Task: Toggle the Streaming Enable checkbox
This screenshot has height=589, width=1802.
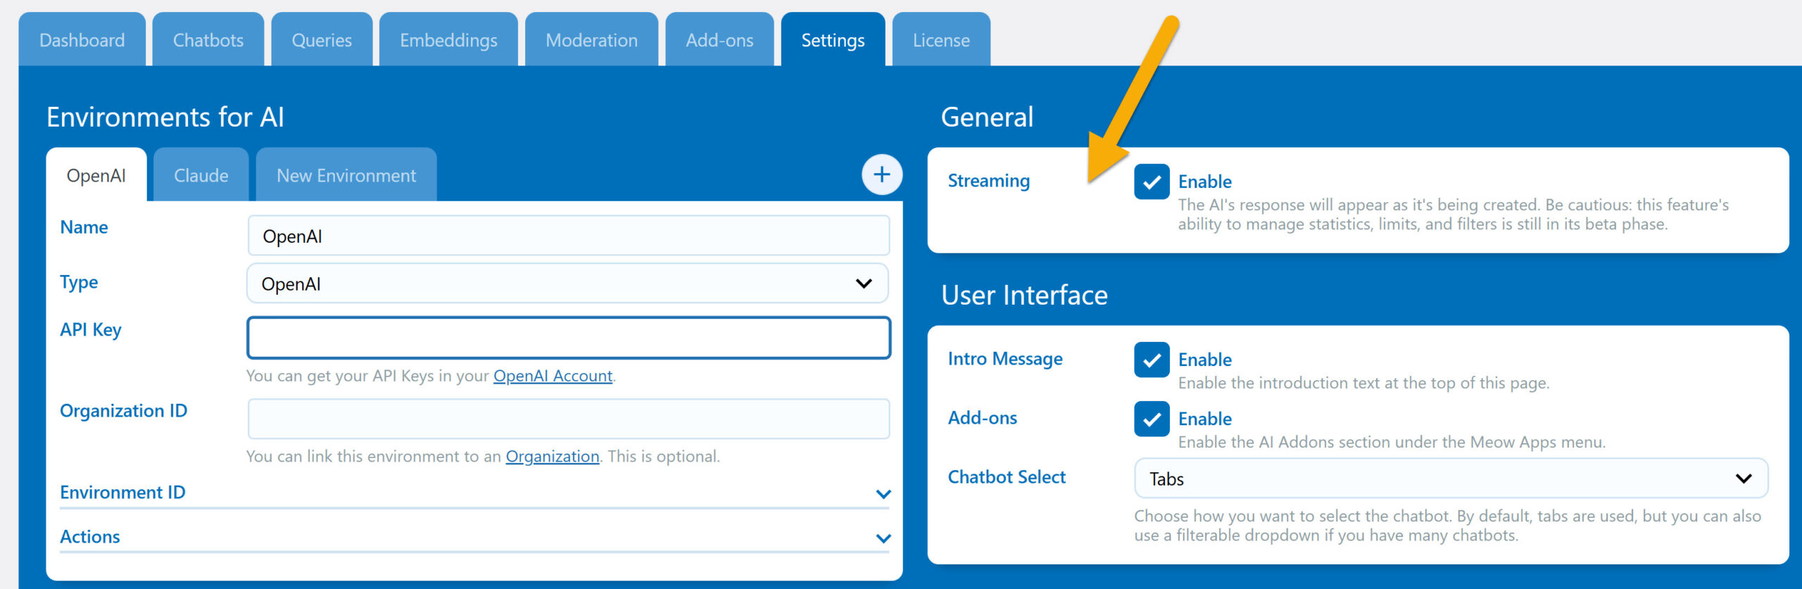Action: [x=1152, y=182]
